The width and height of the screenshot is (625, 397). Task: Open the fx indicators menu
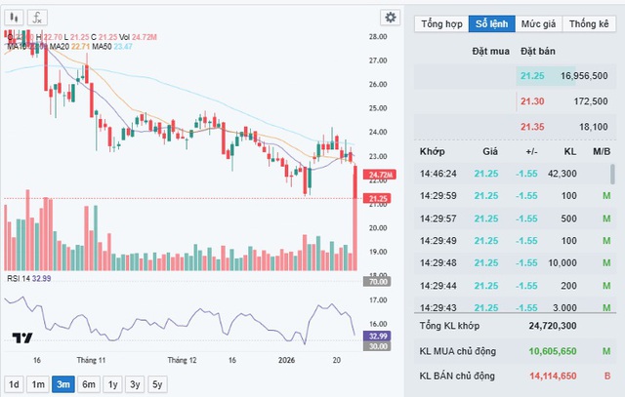pyautogui.click(x=37, y=18)
